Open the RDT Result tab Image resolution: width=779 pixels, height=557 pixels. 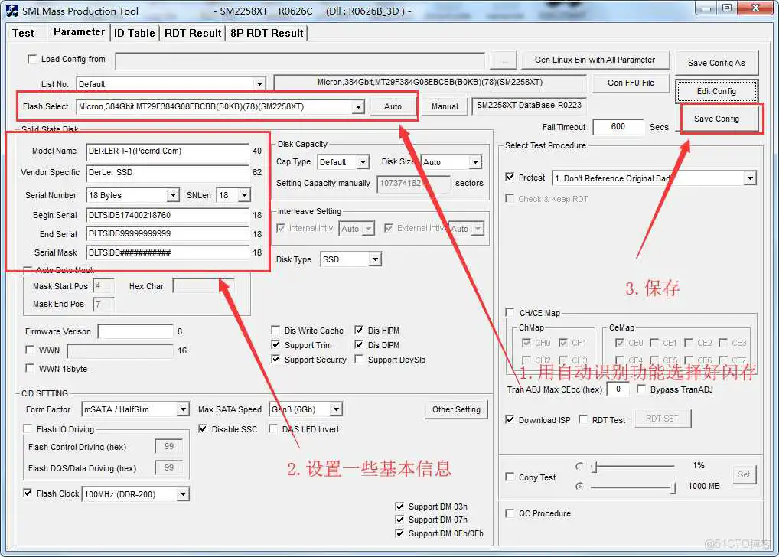coord(192,33)
